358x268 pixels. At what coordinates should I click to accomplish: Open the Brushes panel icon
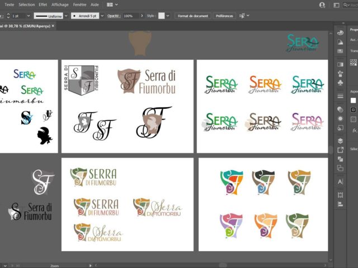(340, 71)
